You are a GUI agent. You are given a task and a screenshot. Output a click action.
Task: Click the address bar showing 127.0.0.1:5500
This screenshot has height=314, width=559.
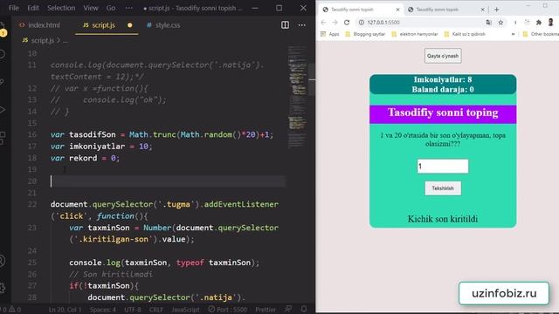pos(424,23)
